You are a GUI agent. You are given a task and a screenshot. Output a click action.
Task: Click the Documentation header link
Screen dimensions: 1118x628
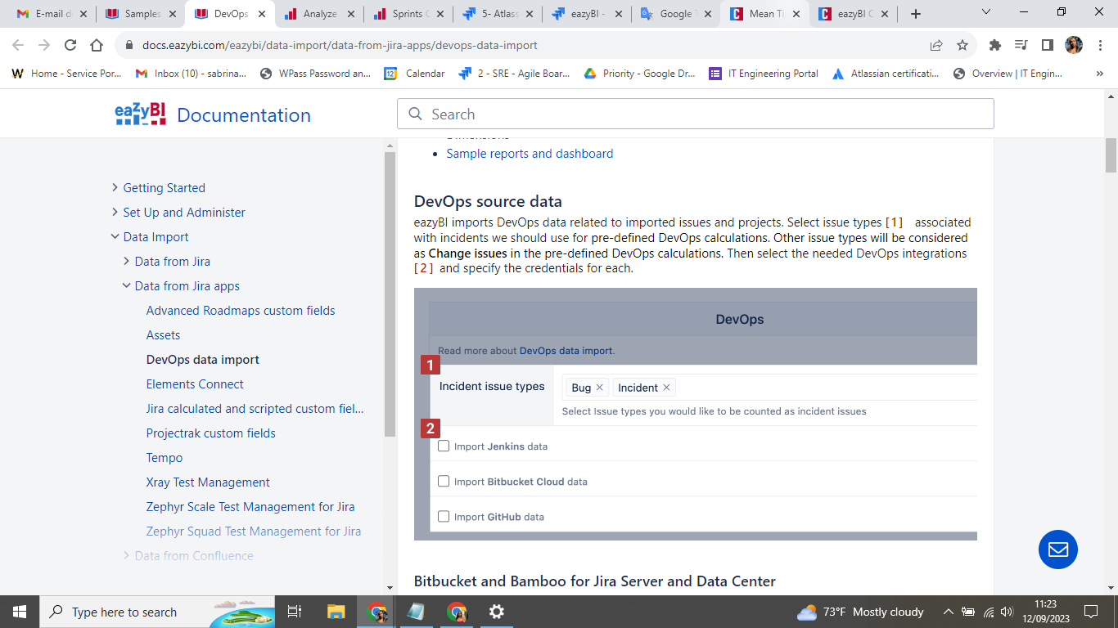244,115
